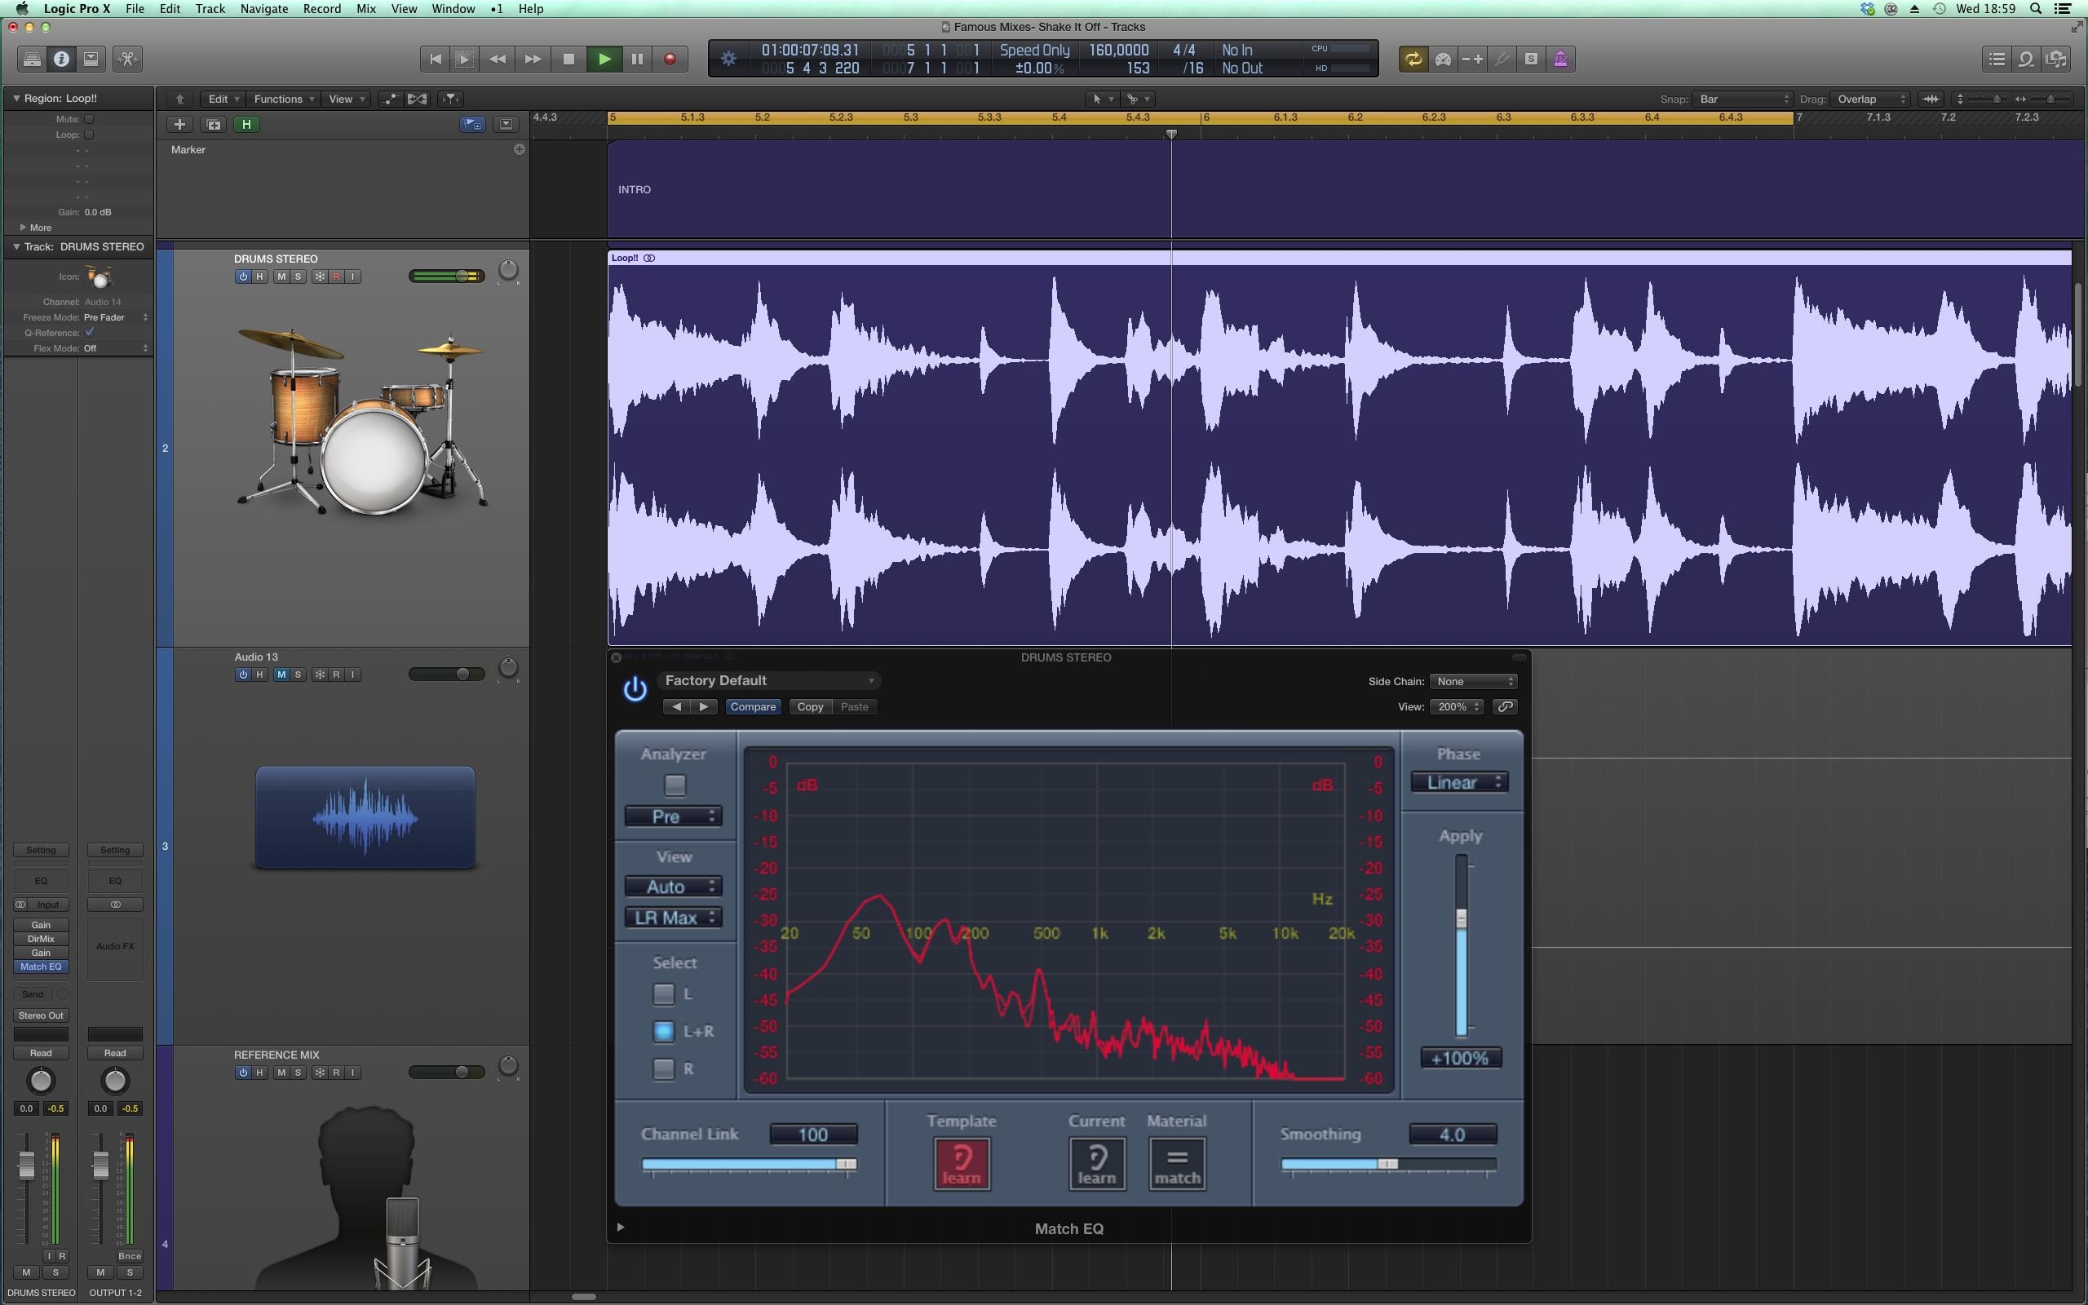This screenshot has height=1305, width=2088.
Task: Click the Copy button in plugin header
Action: [x=809, y=706]
